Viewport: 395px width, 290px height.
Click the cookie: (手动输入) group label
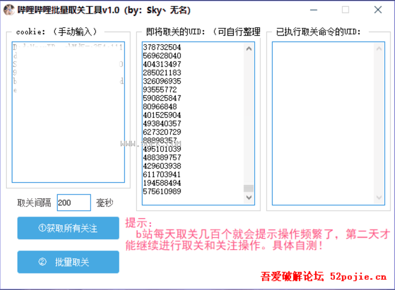tap(56, 32)
